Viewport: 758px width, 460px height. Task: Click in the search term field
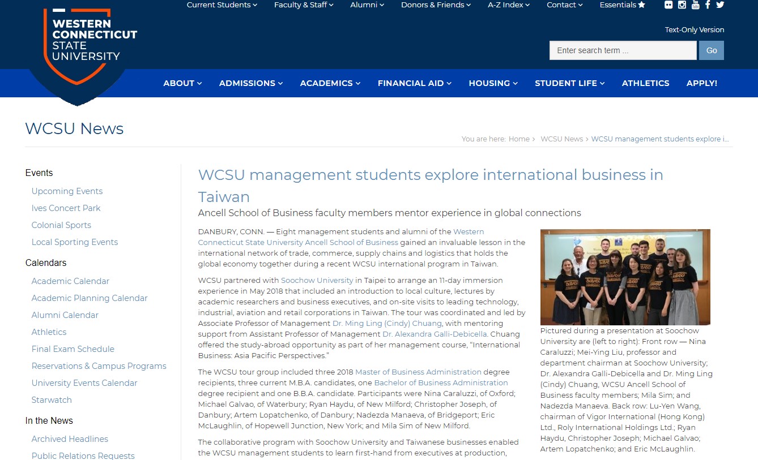pos(622,50)
